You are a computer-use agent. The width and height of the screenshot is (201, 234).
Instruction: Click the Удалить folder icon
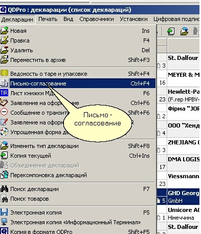click(x=4, y=50)
